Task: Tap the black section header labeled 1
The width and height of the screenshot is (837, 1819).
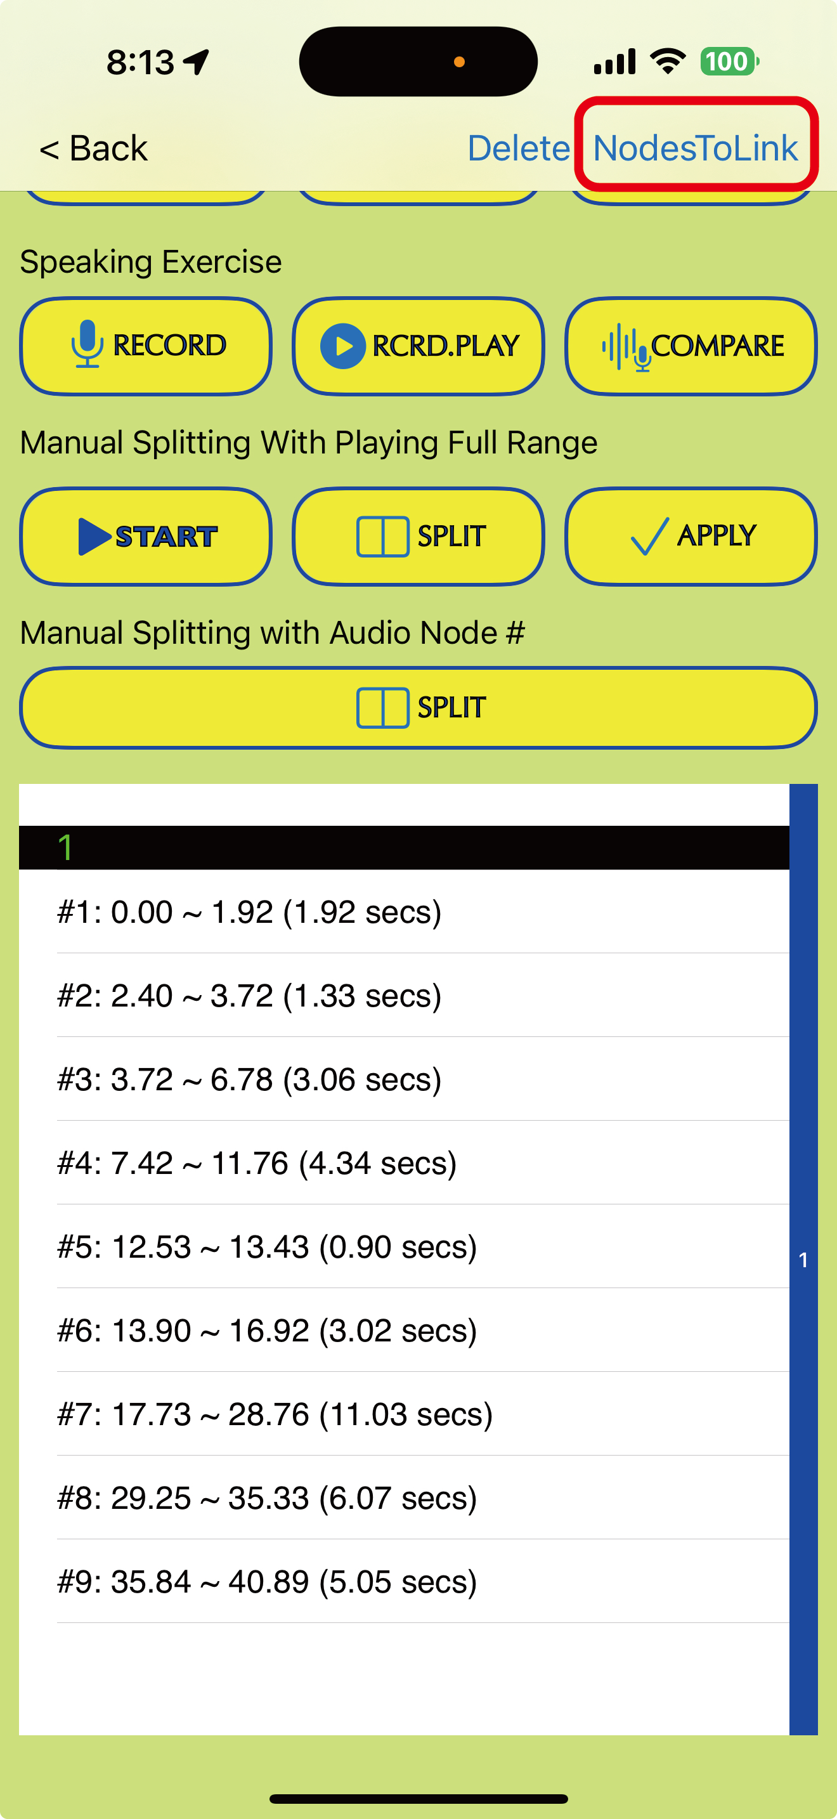Action: pyautogui.click(x=404, y=847)
